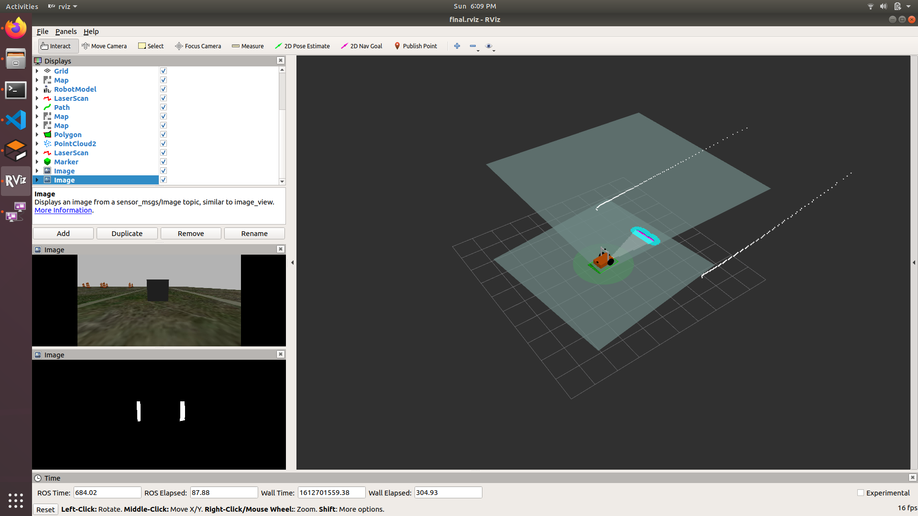Open the Panels menu
The image size is (918, 516).
[66, 32]
